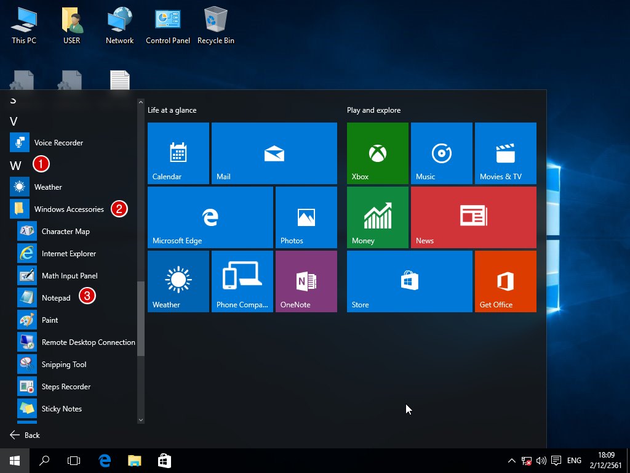Click the Xbox tile

click(377, 153)
